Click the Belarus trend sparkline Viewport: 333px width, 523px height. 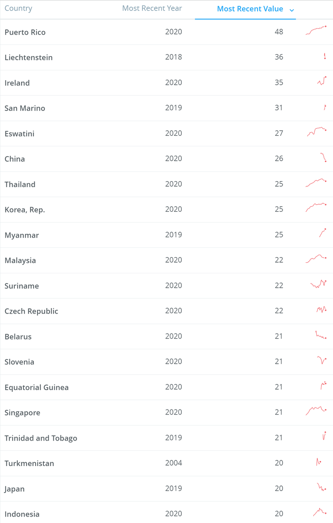click(321, 335)
